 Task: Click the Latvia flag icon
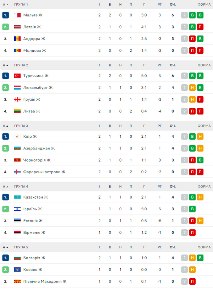(17, 27)
